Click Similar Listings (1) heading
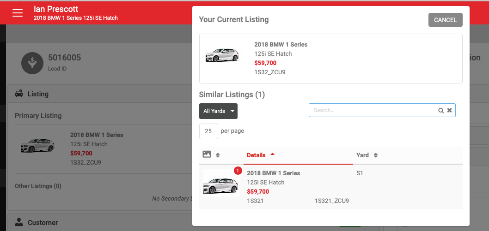This screenshot has height=231, width=489. 232,95
